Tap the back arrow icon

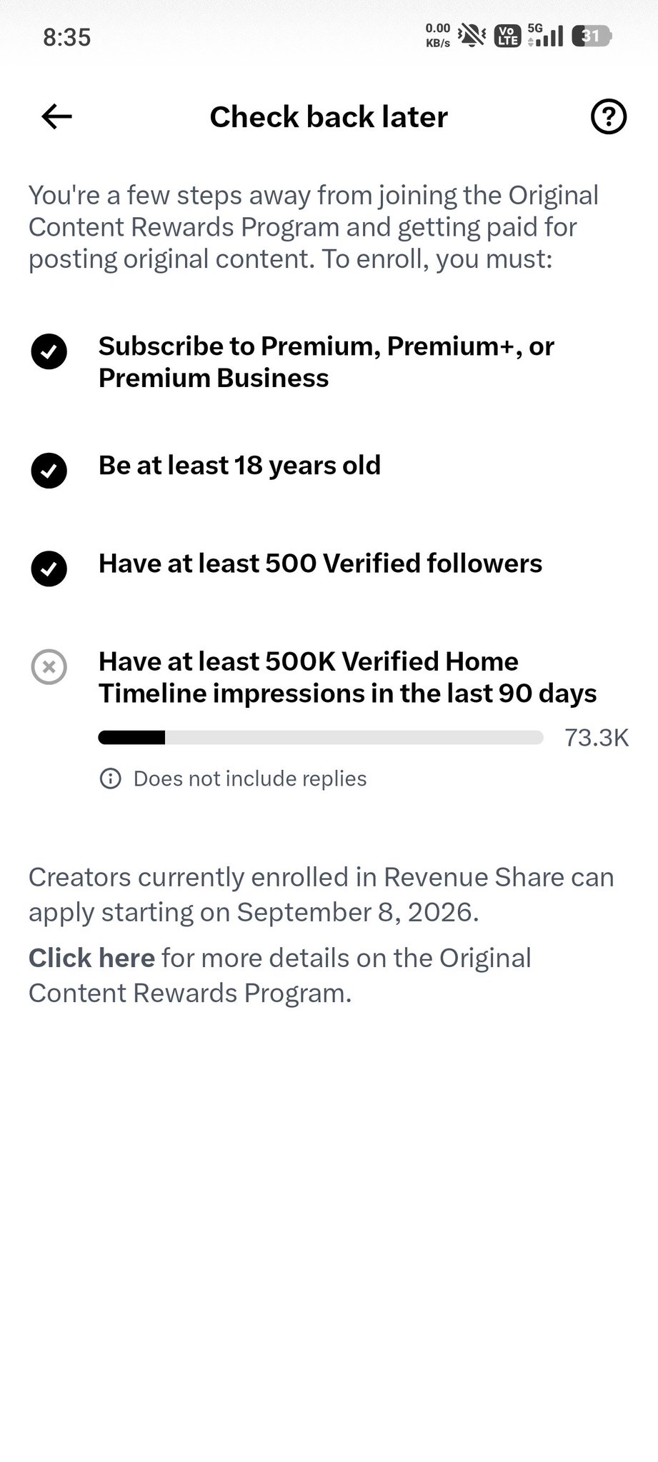tap(56, 116)
